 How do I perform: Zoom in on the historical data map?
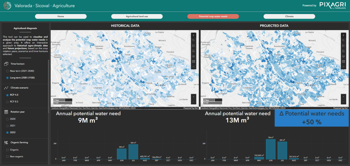pos(193,96)
